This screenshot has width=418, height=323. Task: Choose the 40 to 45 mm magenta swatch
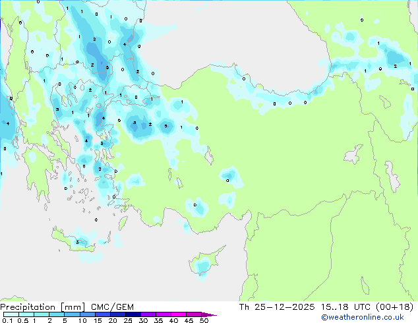pyautogui.click(x=179, y=314)
